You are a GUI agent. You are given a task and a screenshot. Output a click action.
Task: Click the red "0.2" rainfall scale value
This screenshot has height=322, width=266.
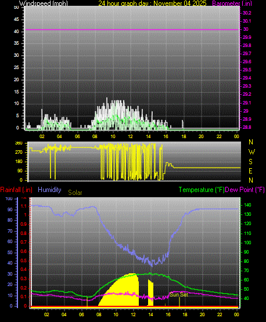coord(24,288)
